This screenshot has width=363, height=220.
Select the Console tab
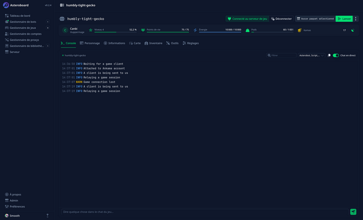coord(68,43)
